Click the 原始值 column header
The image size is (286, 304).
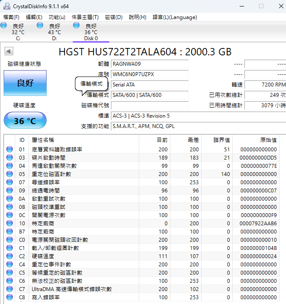(x=256, y=140)
